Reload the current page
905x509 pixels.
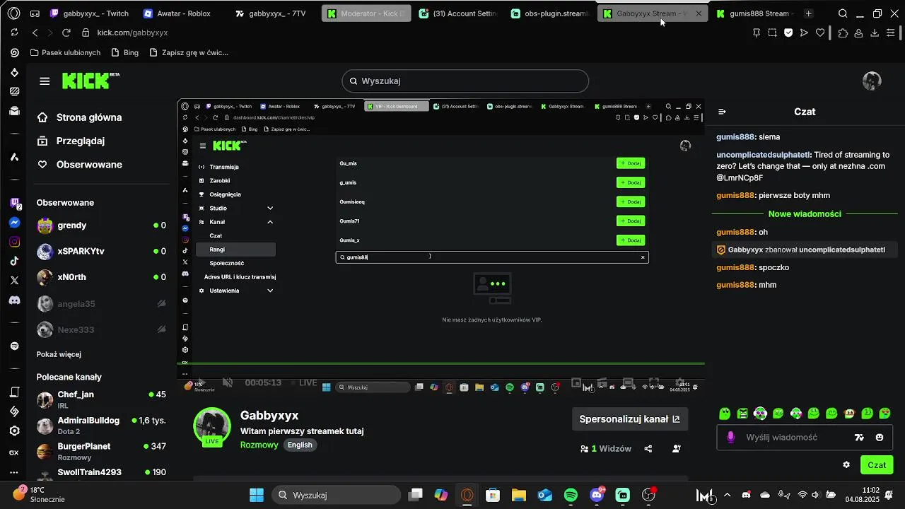(x=66, y=33)
